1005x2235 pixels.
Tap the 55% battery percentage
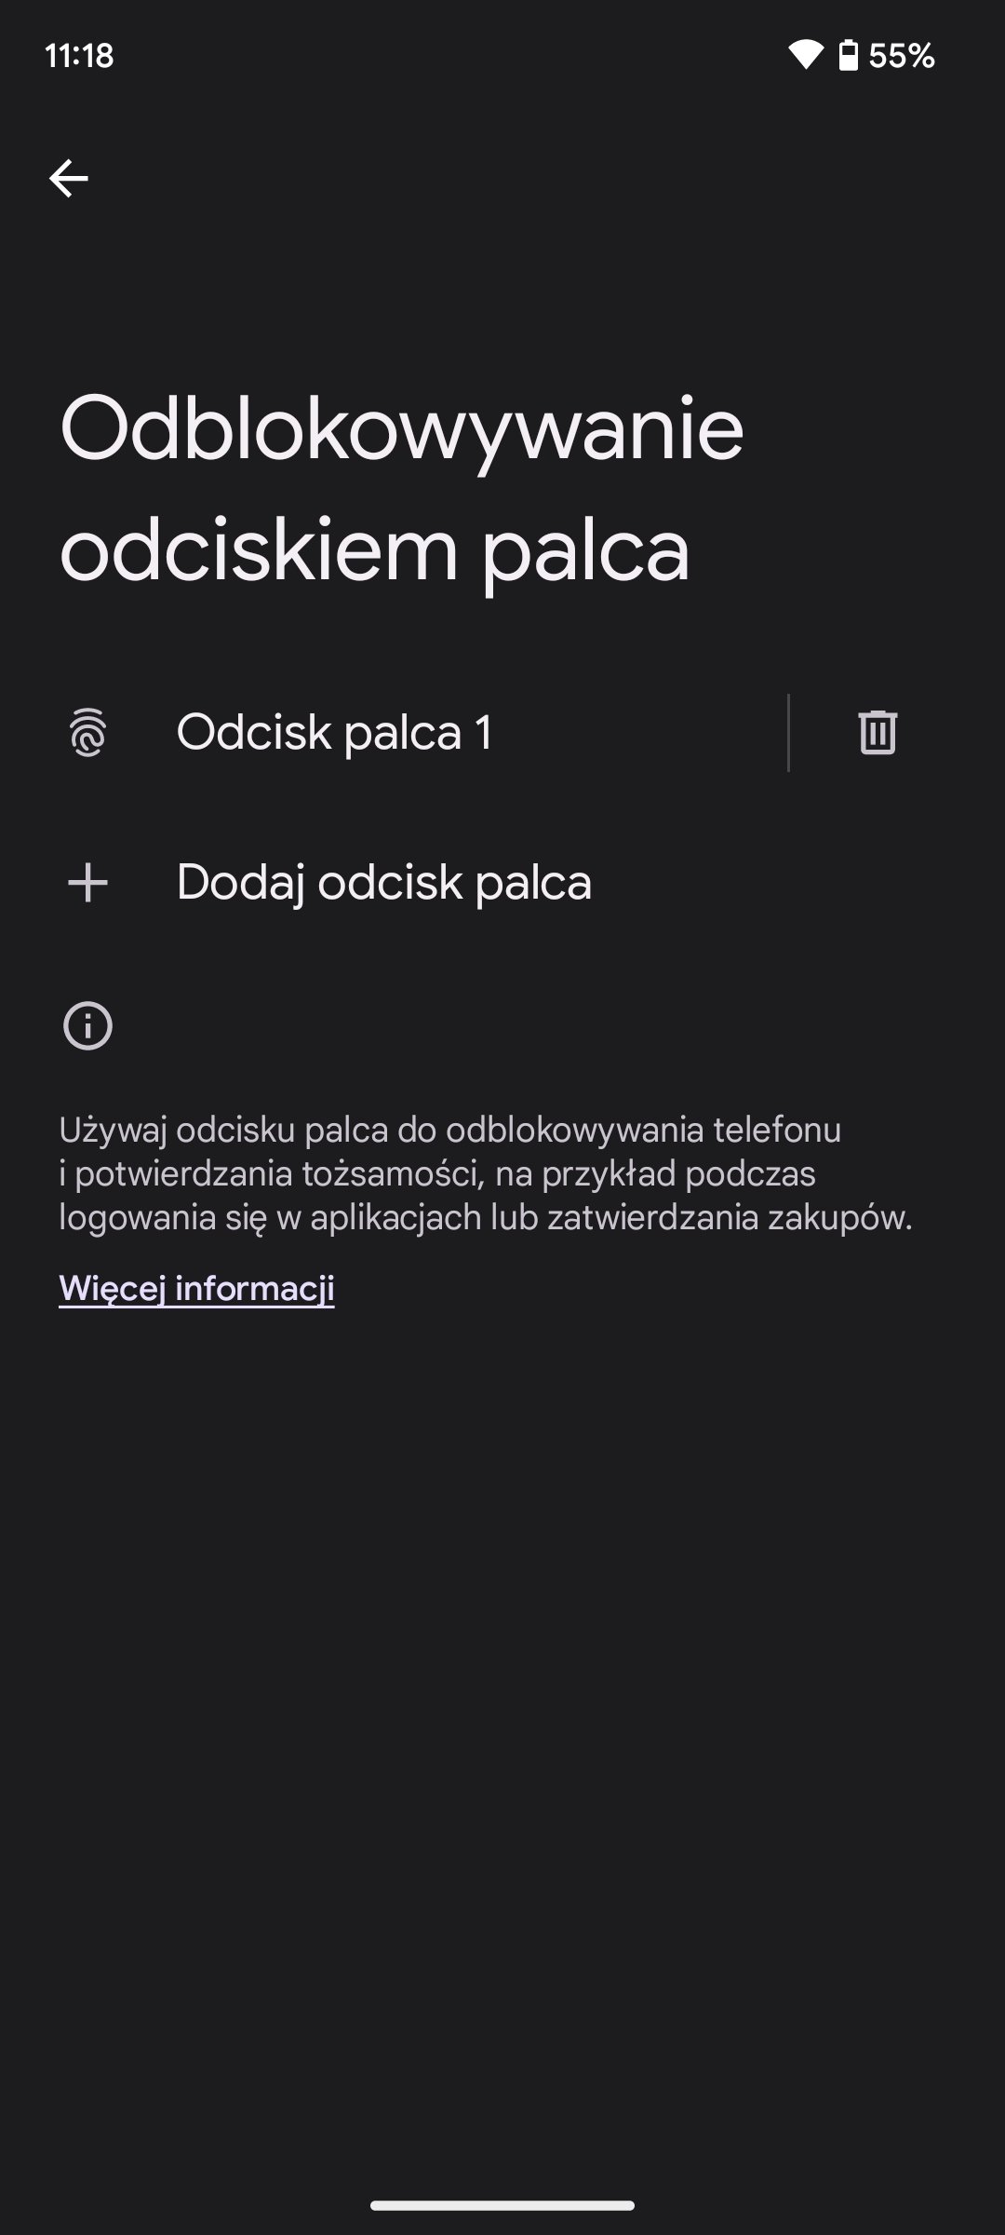901,56
